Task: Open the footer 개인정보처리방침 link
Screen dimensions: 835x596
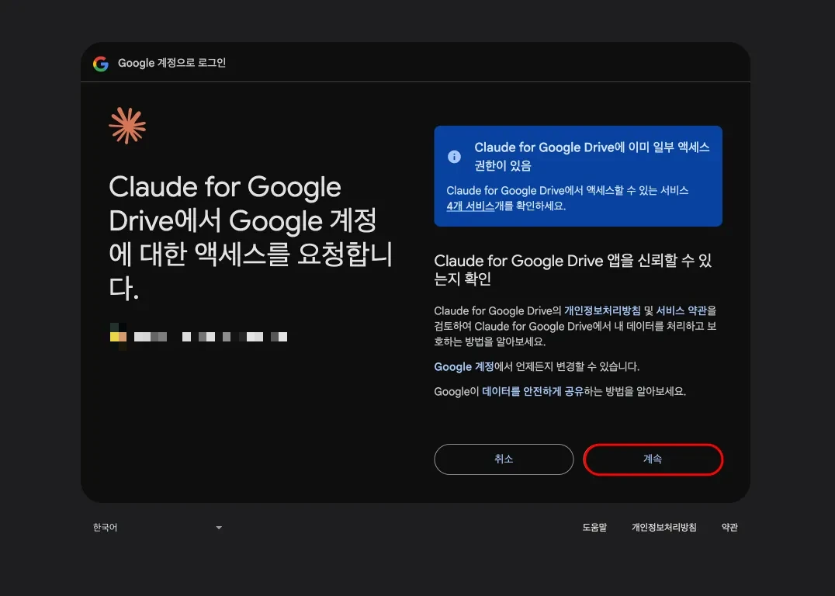Action: click(x=664, y=527)
